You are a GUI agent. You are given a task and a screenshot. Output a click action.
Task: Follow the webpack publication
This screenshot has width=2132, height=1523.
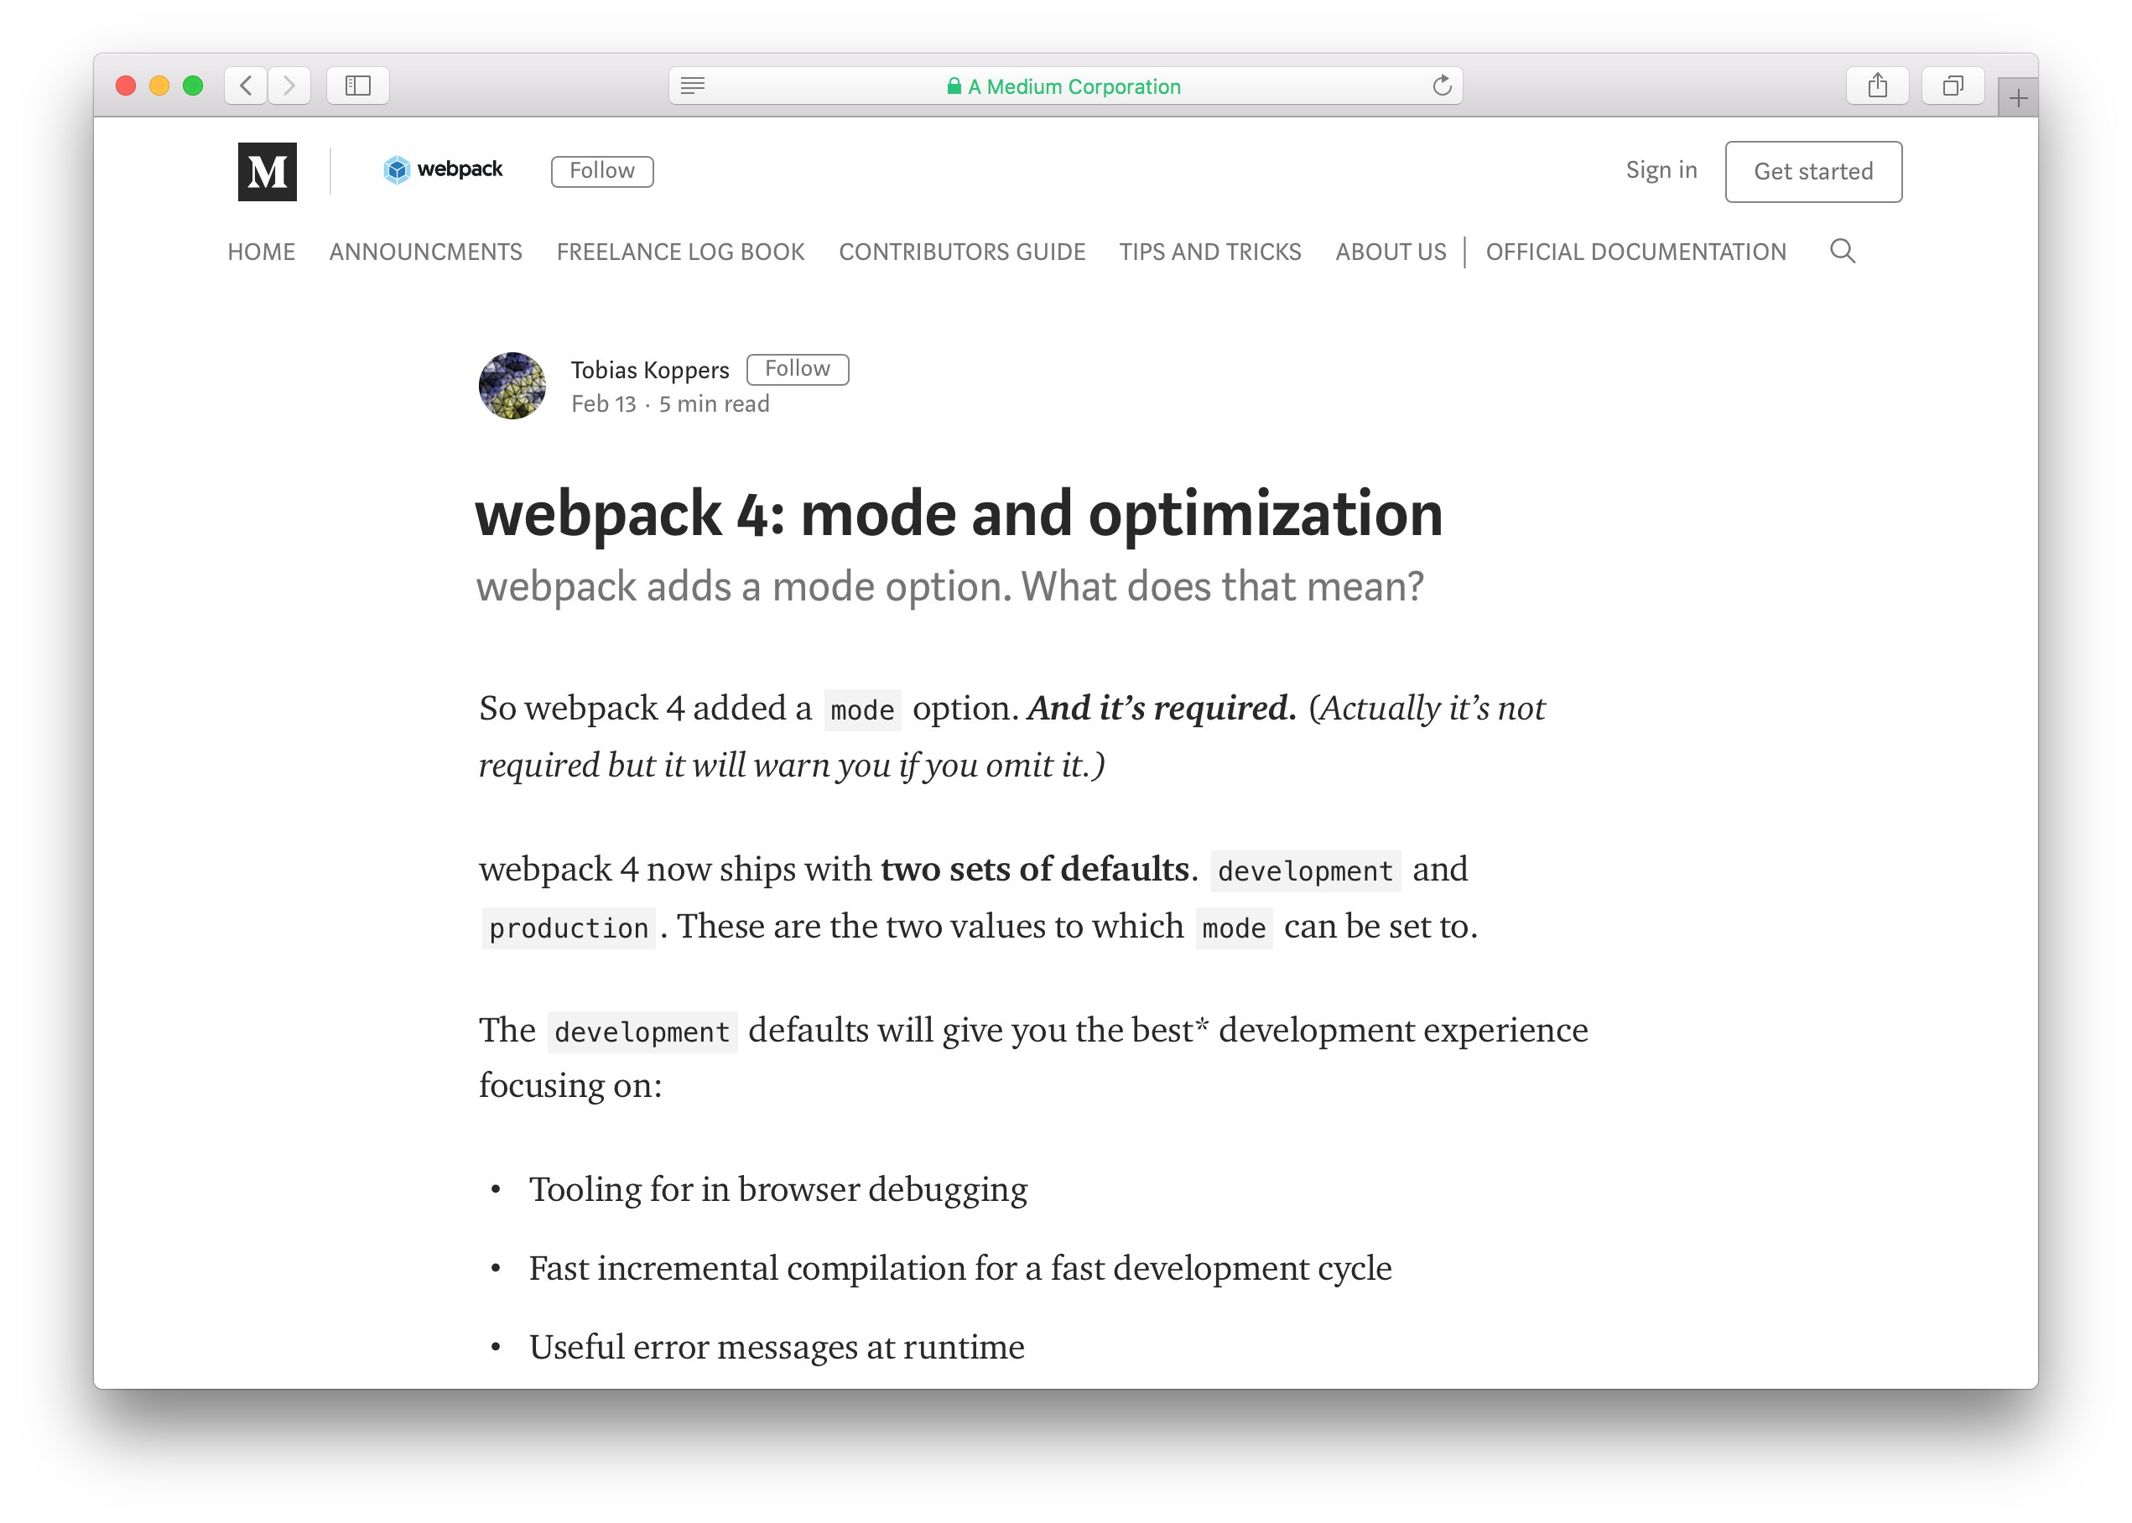602,171
